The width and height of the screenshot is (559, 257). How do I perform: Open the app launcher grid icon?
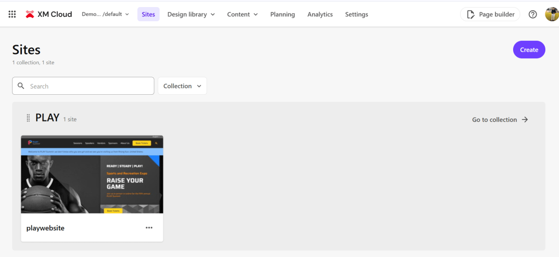(x=12, y=14)
